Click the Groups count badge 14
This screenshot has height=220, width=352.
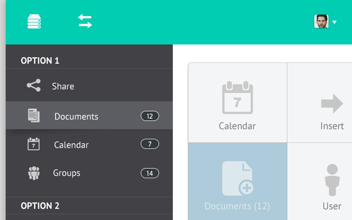(150, 173)
